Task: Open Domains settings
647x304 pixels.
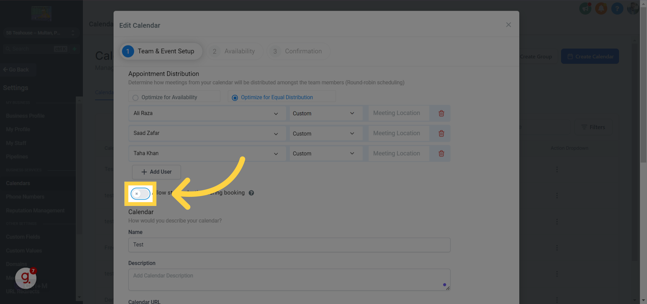Action: coord(16,264)
